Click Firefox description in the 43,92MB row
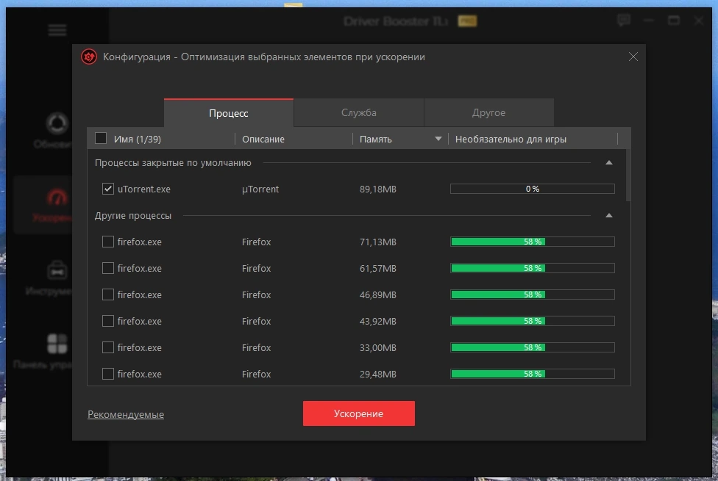This screenshot has height=481, width=718. click(257, 322)
